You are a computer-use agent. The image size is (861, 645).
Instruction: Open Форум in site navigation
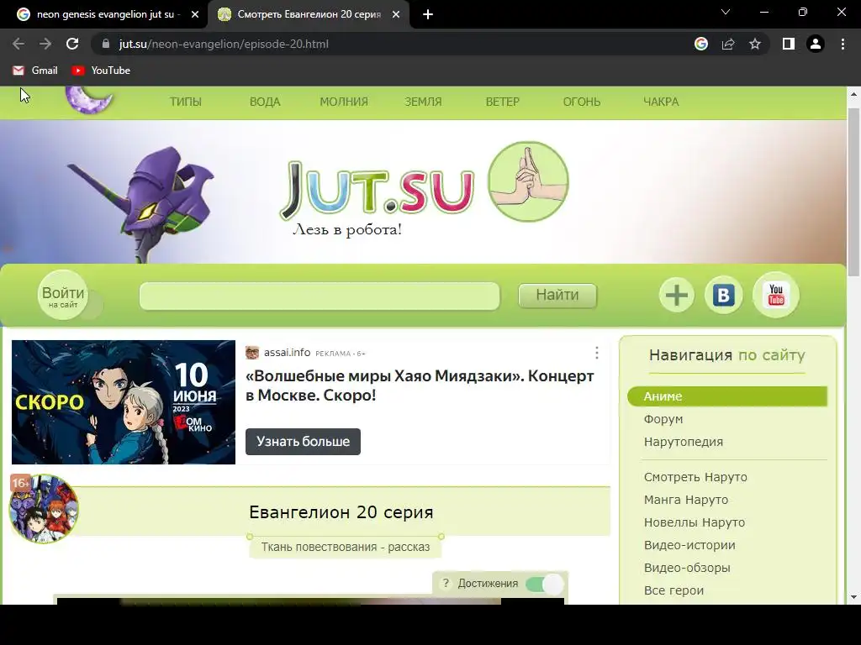tap(663, 419)
